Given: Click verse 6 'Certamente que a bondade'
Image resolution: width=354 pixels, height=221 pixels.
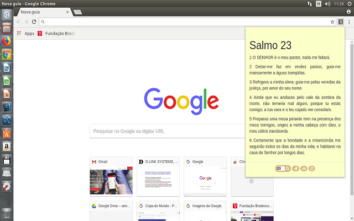Looking at the screenshot, I should (x=295, y=146).
